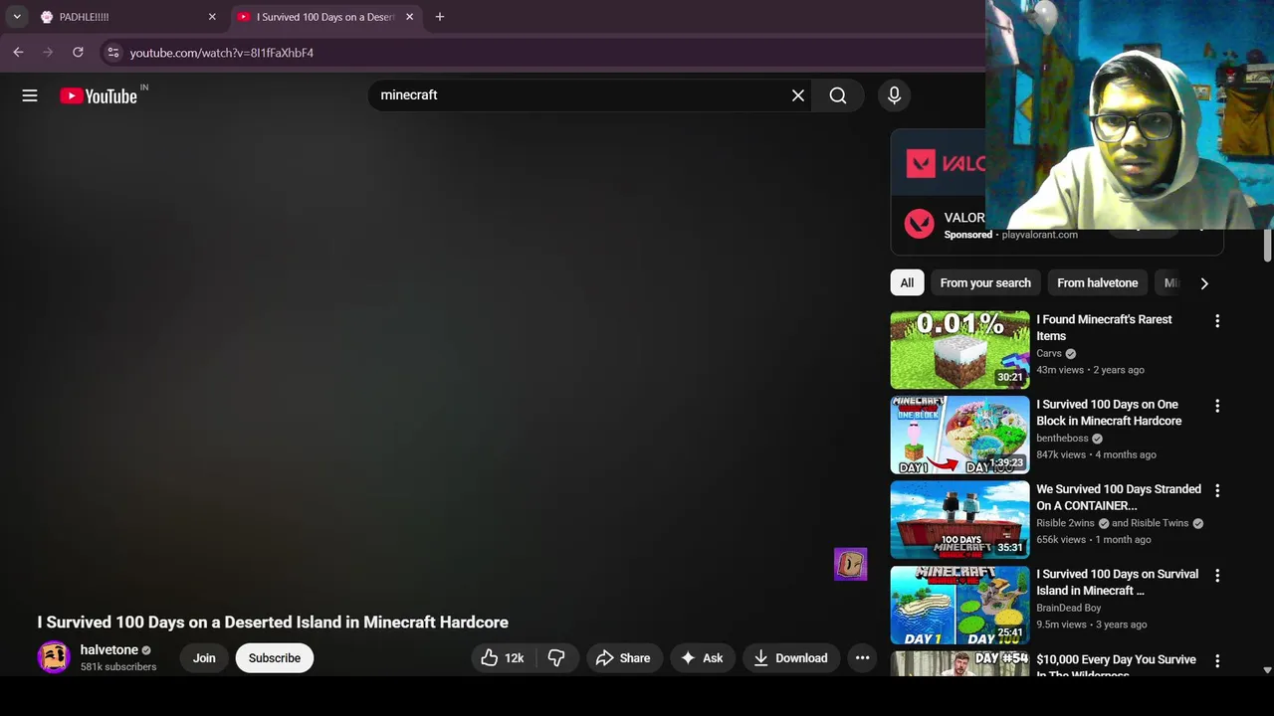Open the YouTube hamburger guide menu
Image resolution: width=1274 pixels, height=716 pixels.
coord(30,95)
